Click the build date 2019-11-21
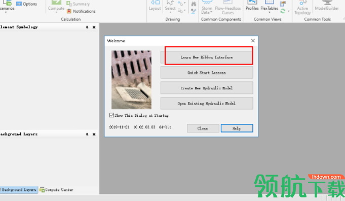Viewport: 345px width, 201px height. click(x=119, y=127)
